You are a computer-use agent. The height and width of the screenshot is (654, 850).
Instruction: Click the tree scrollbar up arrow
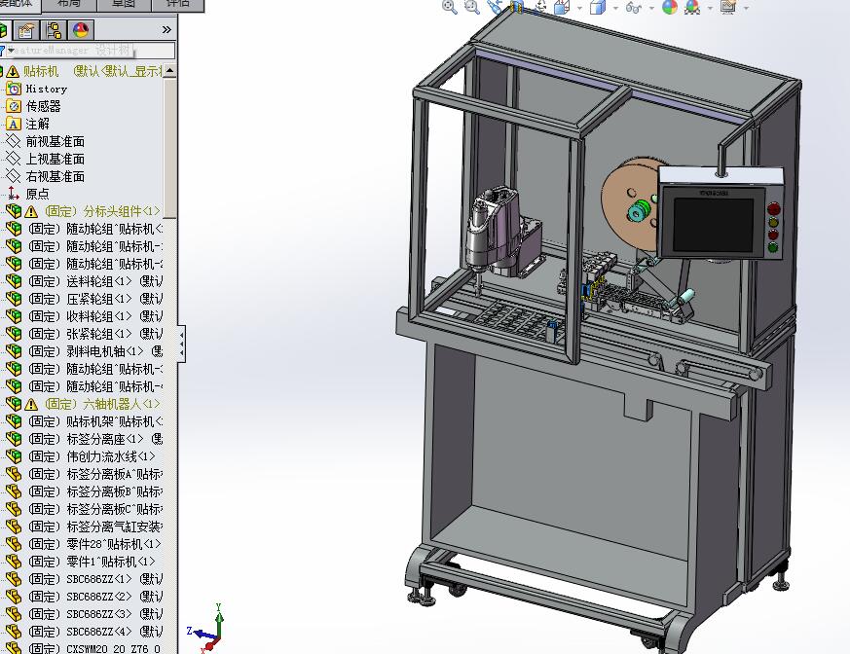tap(169, 71)
